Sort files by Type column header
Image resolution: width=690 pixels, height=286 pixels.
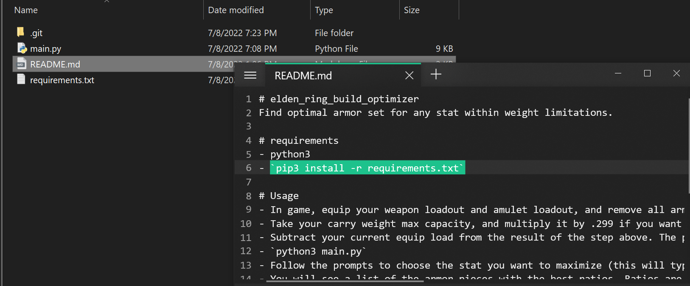pos(324,10)
